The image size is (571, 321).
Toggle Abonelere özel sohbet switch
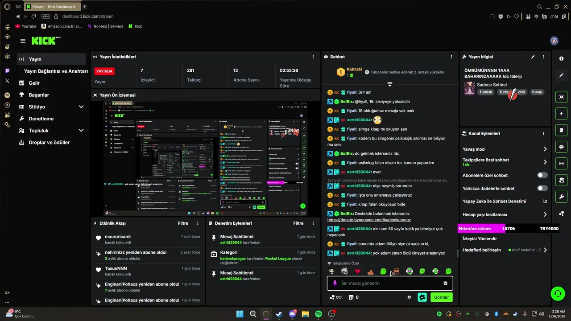(542, 175)
